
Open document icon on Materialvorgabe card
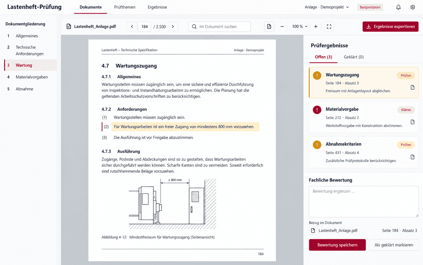coord(412,122)
